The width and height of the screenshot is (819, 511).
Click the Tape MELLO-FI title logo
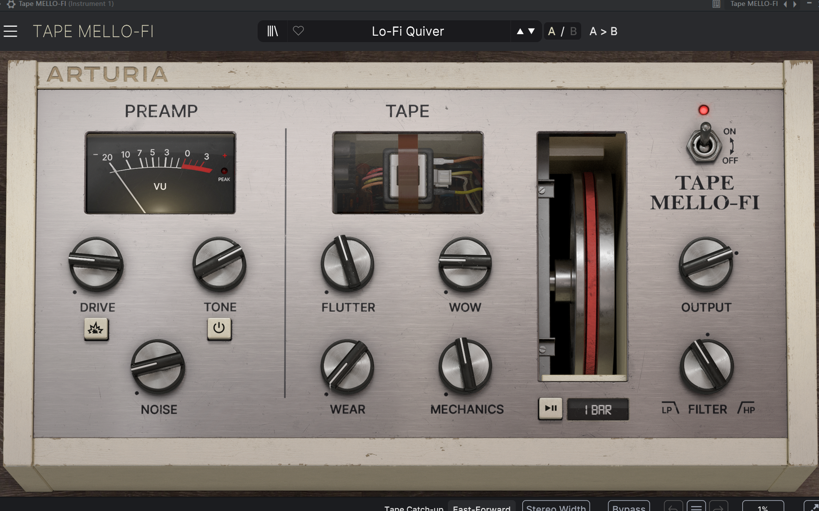pos(705,193)
